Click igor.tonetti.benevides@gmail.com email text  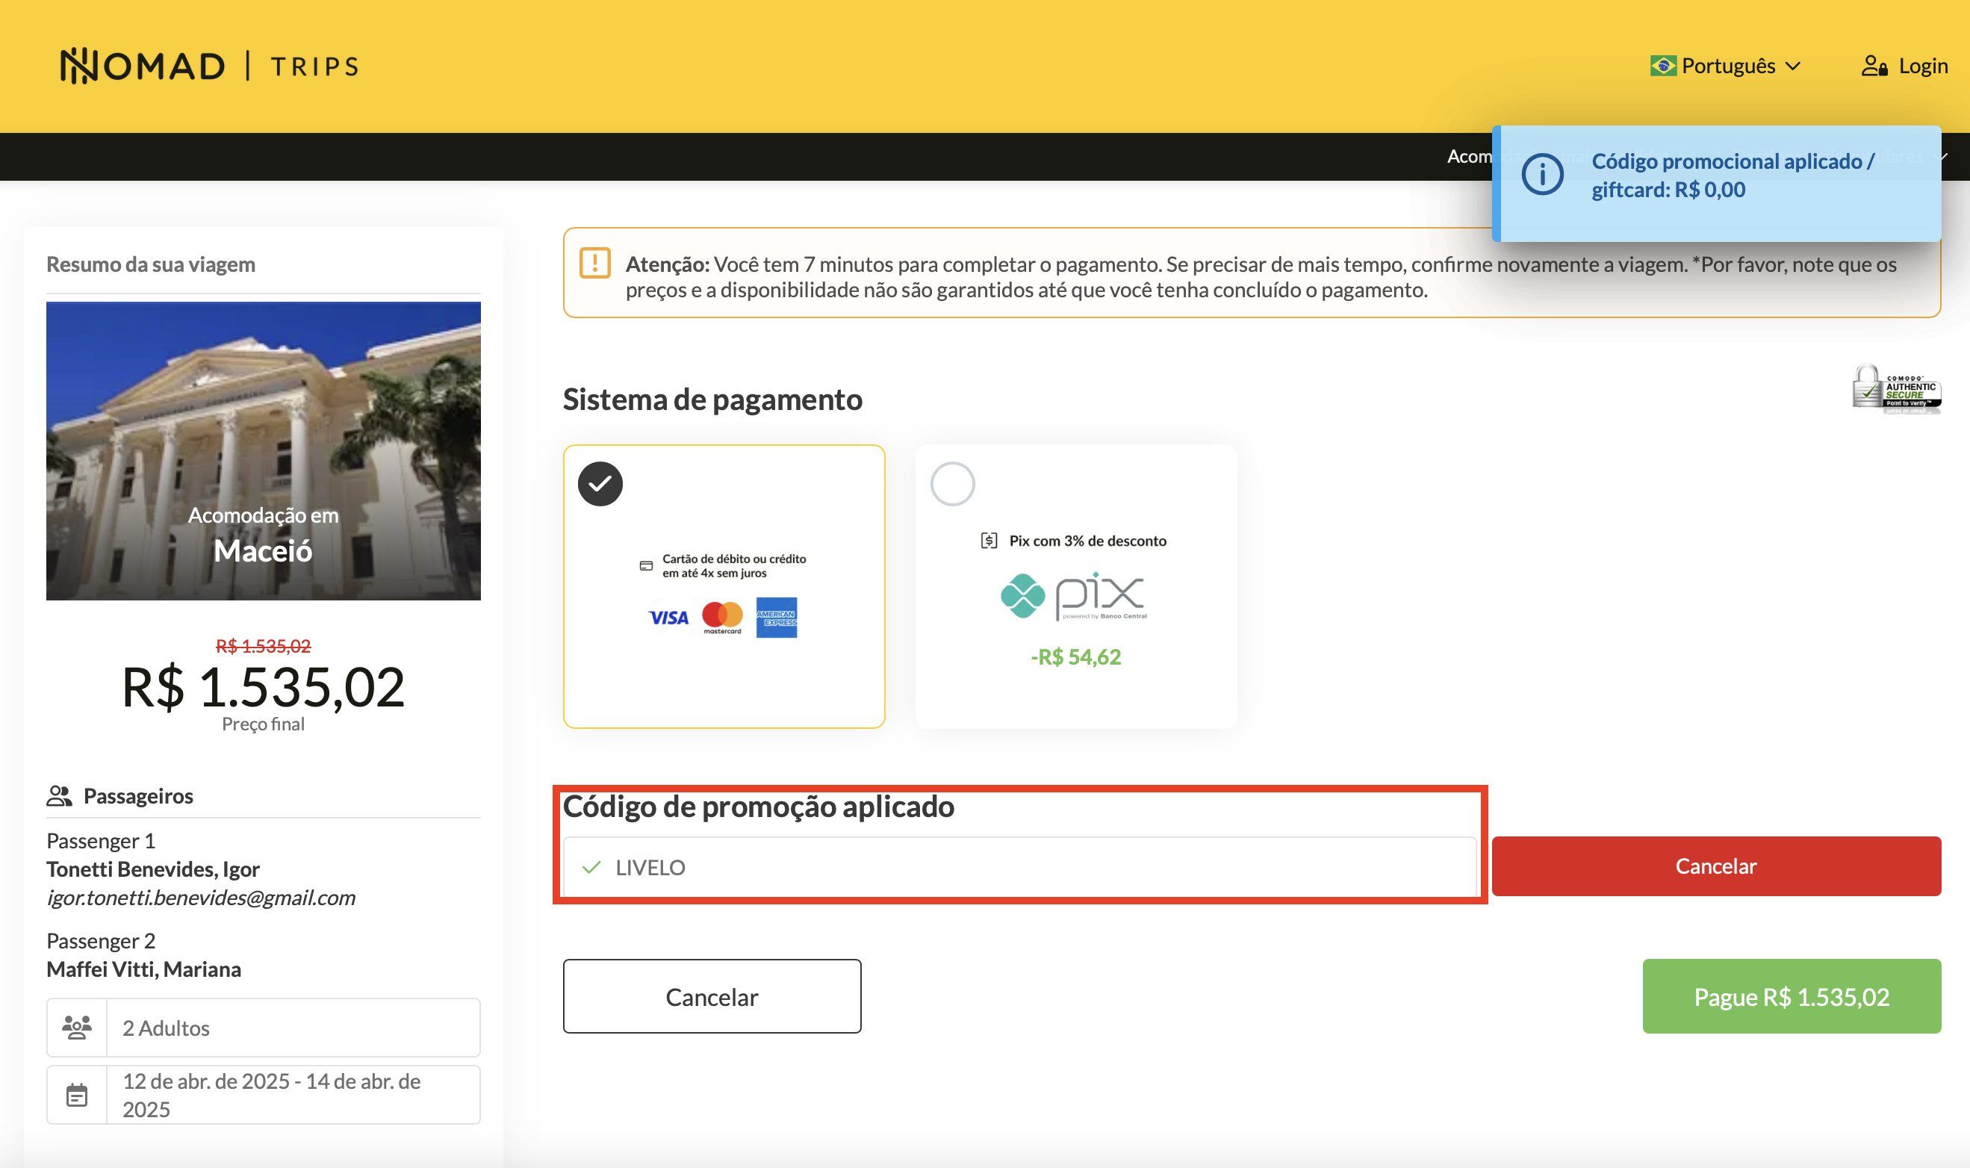201,897
